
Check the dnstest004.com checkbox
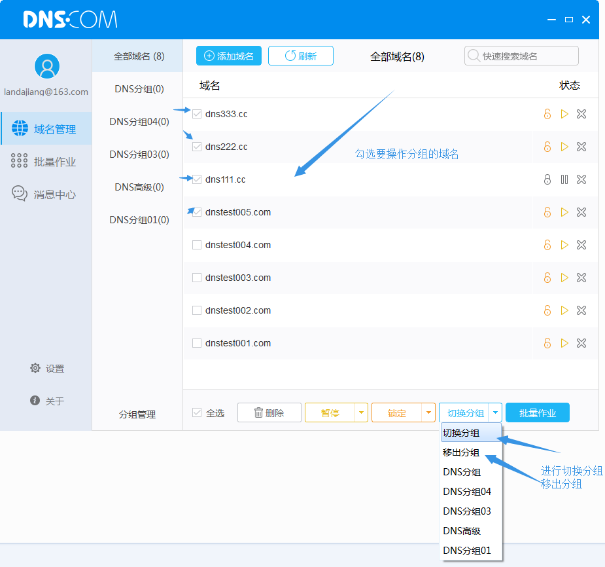(x=197, y=245)
